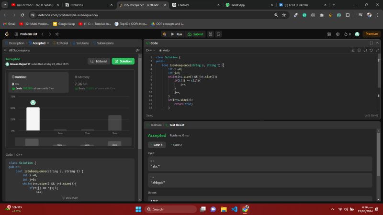Open the LeetCode settings gear
Image resolution: width=383 pixels, height=215 pixels.
pyautogui.click(x=338, y=34)
